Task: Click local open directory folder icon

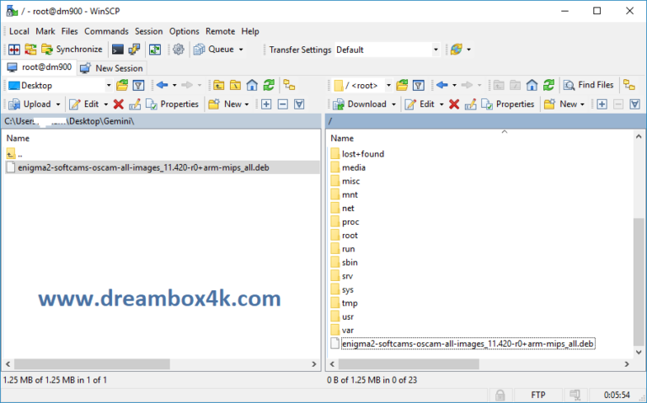Action: coord(122,85)
